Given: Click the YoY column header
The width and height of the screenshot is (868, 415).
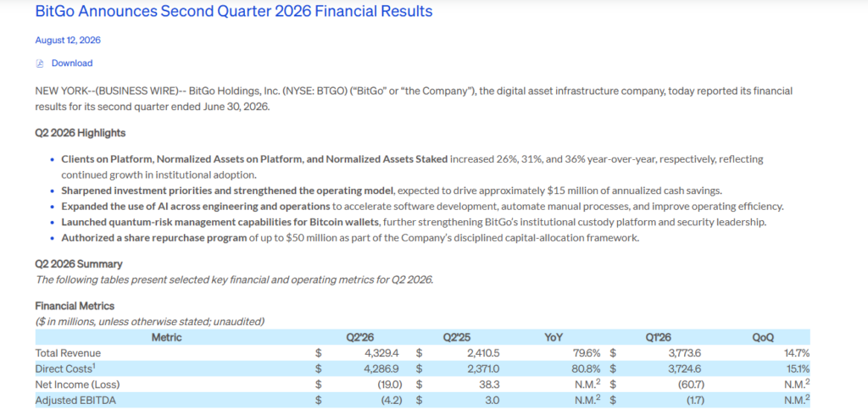Looking at the screenshot, I should pos(554,336).
